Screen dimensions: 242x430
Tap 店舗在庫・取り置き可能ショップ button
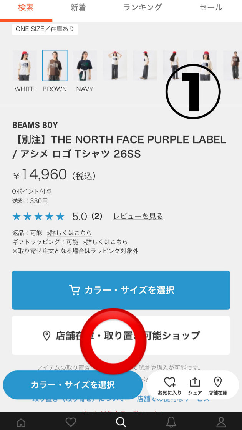(x=121, y=335)
